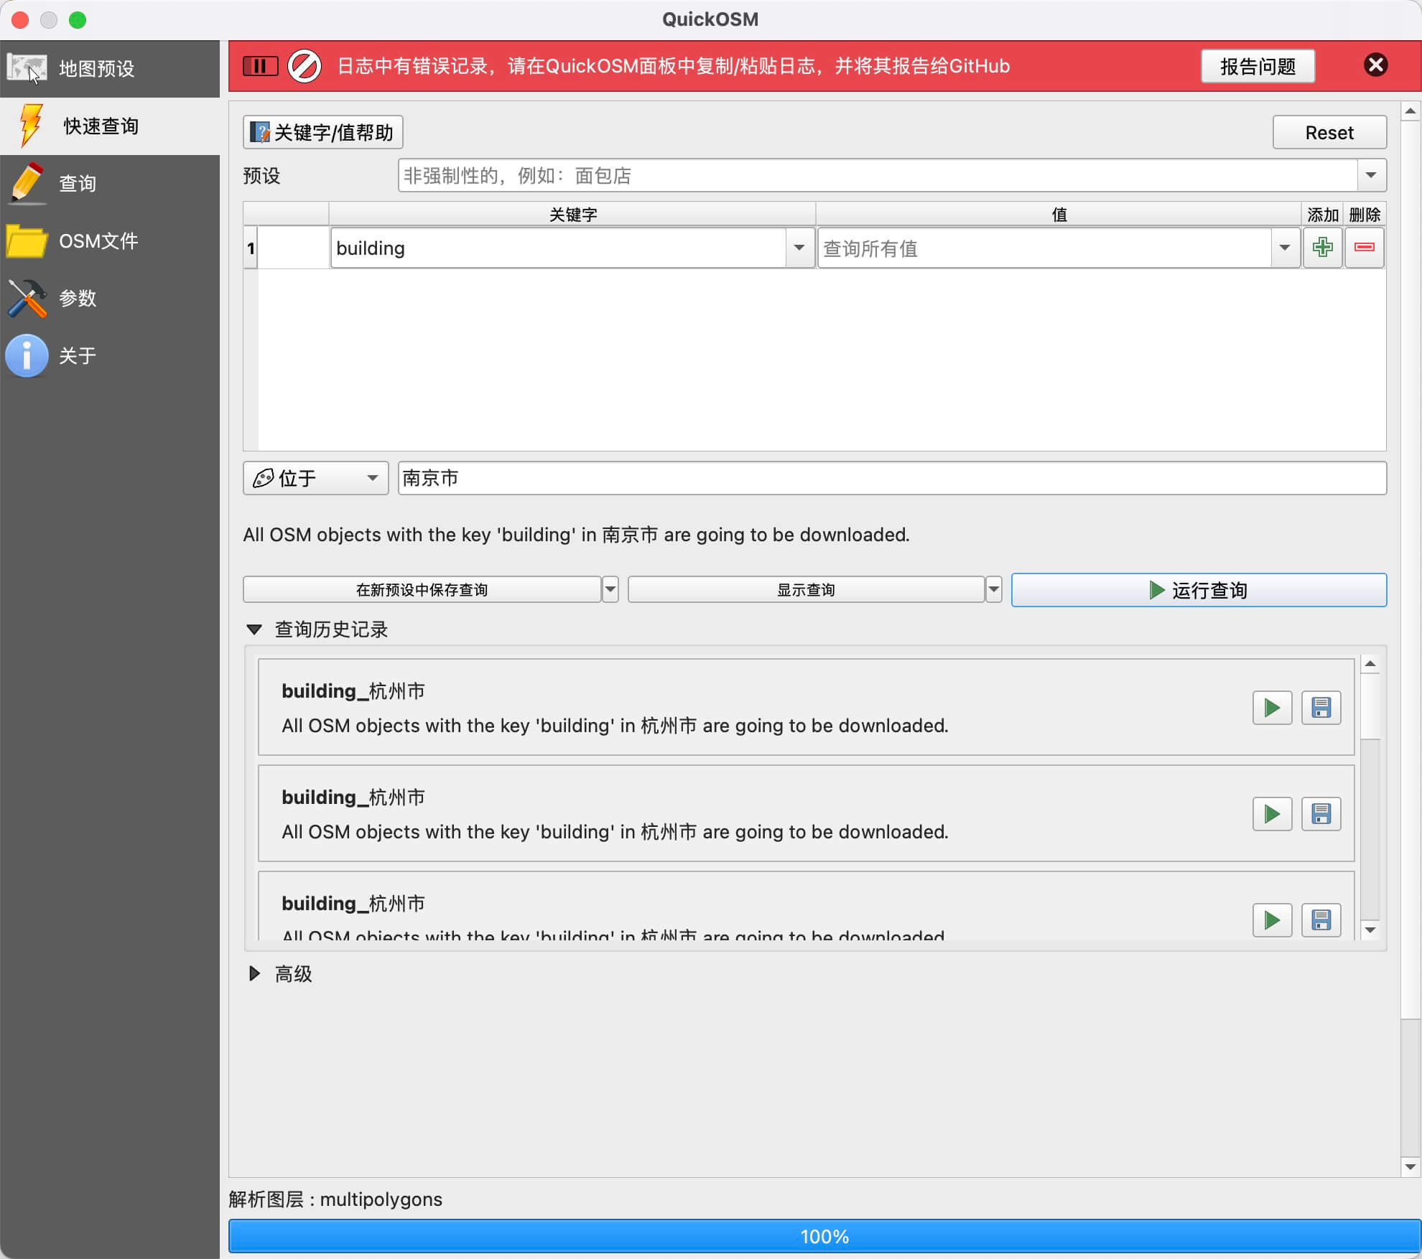This screenshot has height=1259, width=1422.
Task: Click the pause icon in red error bar
Action: 260,66
